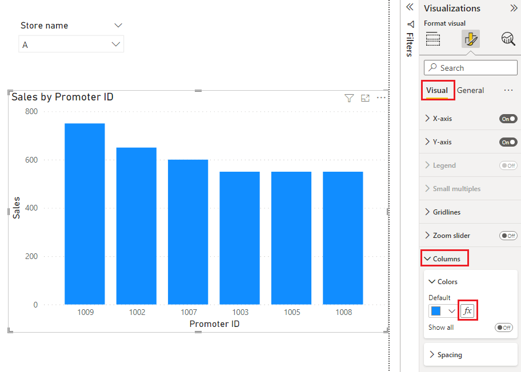Expand the Y-axis section
This screenshot has width=521, height=372.
coord(428,141)
